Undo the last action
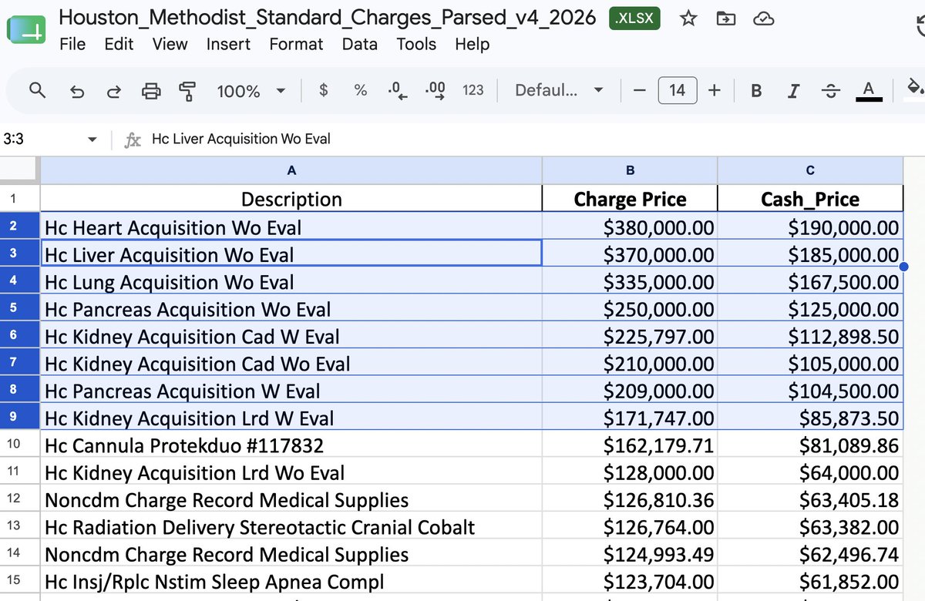The image size is (925, 601). [77, 91]
